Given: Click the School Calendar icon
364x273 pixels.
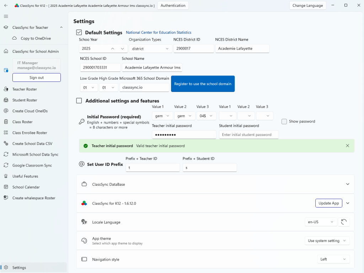Looking at the screenshot, I should pos(6,187).
